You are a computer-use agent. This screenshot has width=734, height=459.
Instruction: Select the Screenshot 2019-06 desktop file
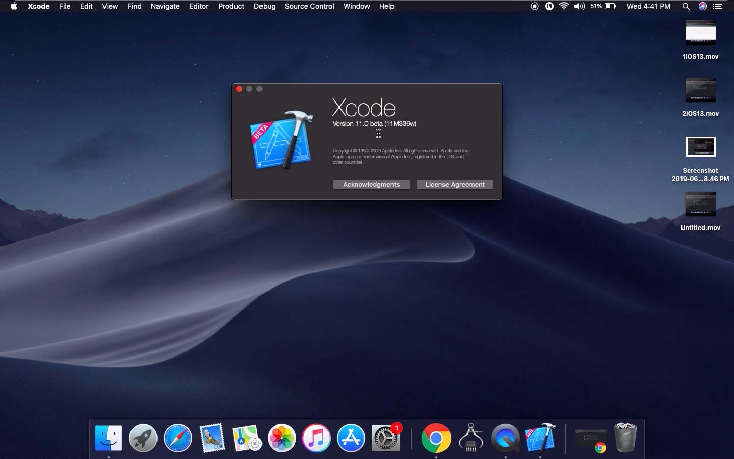700,159
